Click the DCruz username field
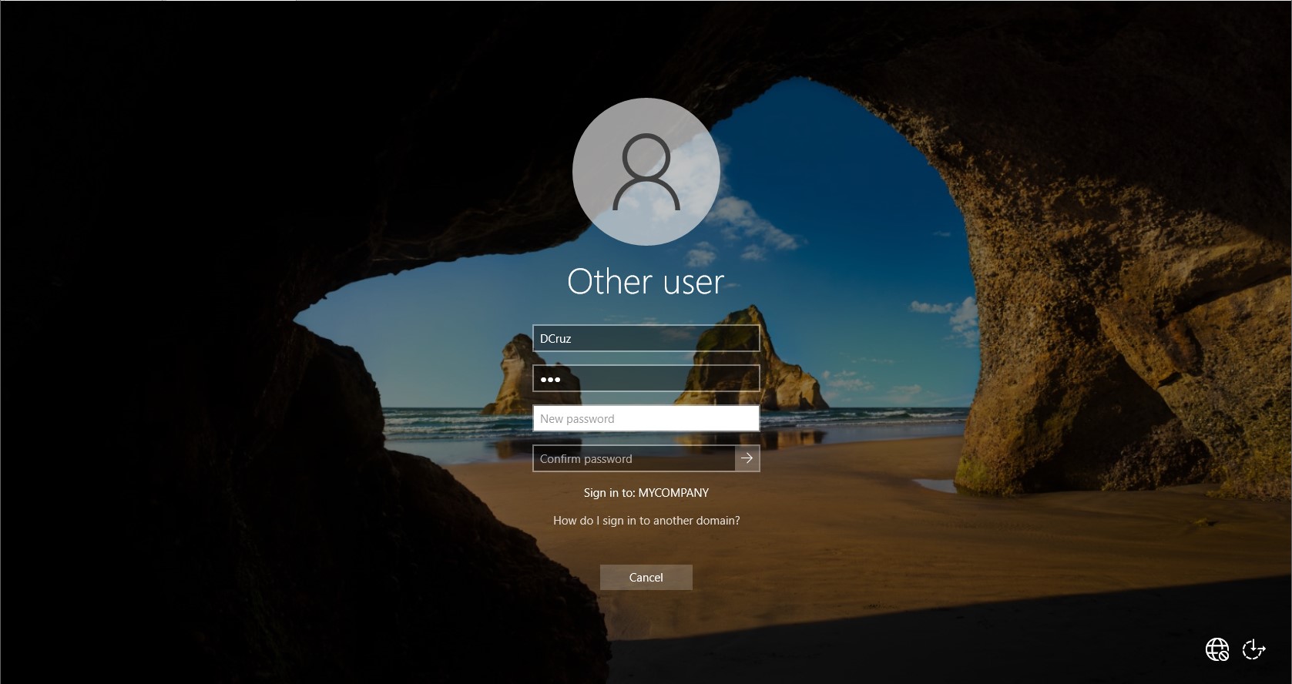This screenshot has width=1292, height=684. tap(646, 338)
